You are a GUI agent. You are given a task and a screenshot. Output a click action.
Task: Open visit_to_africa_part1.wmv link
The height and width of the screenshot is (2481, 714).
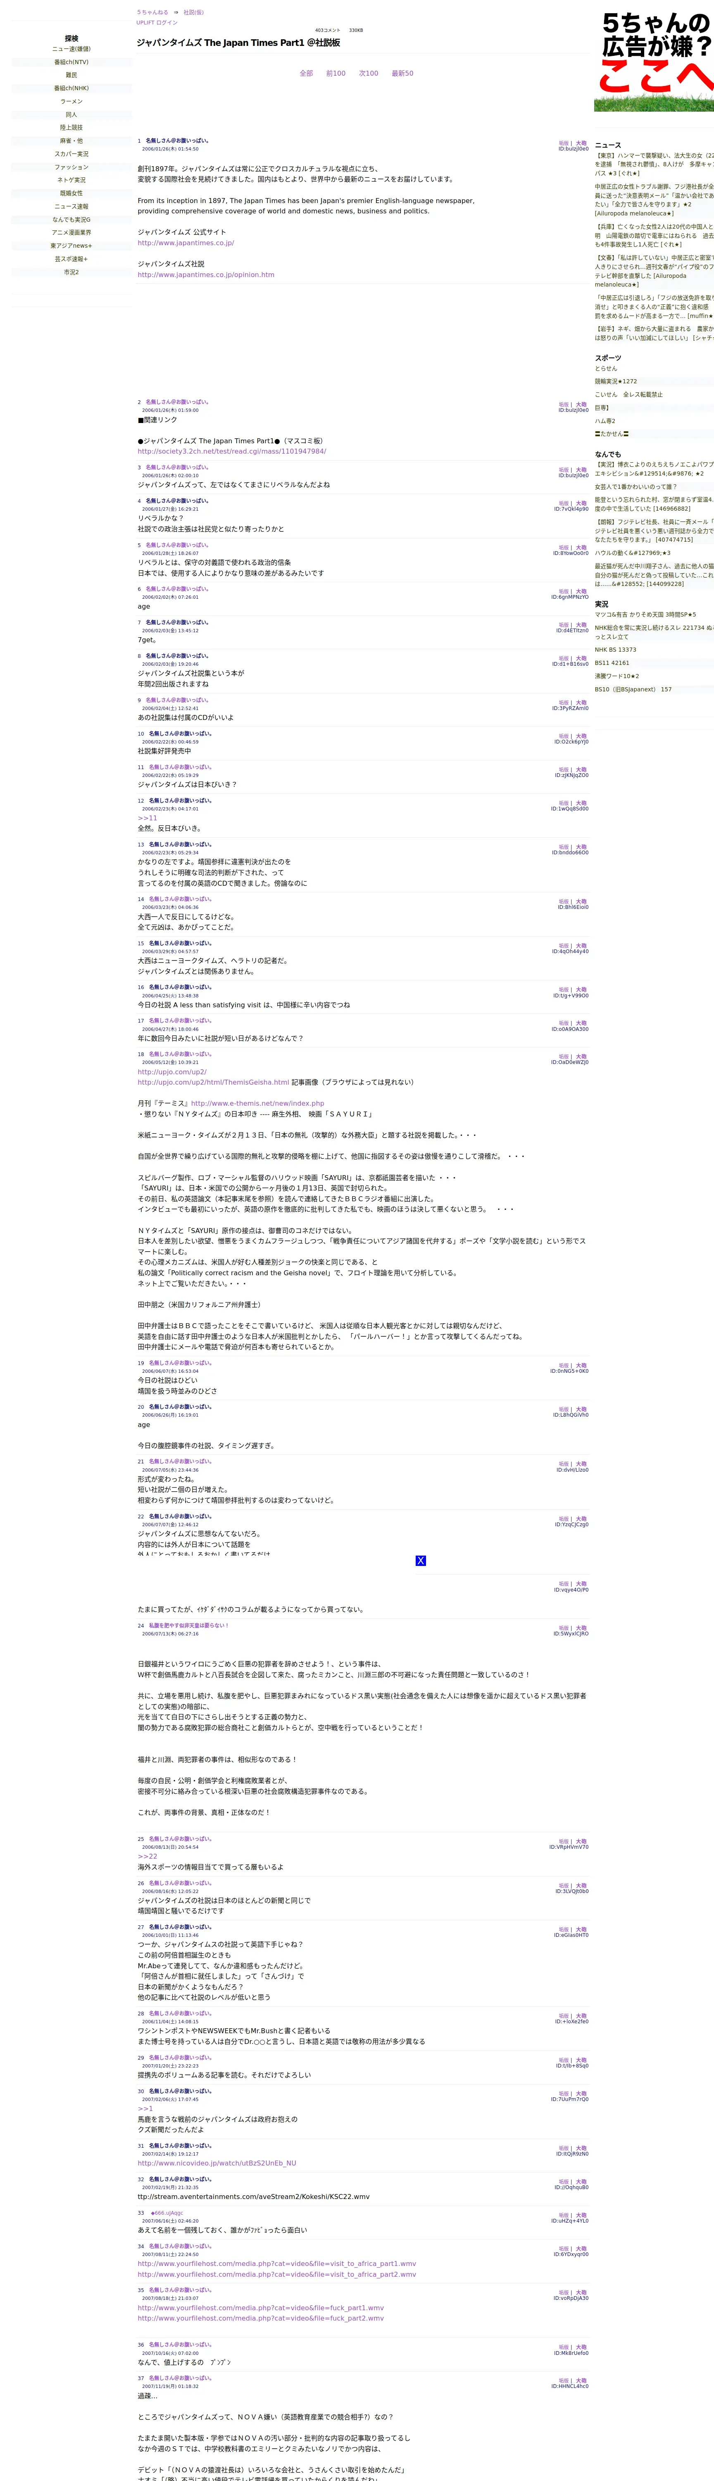click(277, 2264)
